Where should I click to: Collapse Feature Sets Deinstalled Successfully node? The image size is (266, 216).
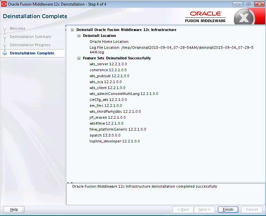(x=79, y=58)
